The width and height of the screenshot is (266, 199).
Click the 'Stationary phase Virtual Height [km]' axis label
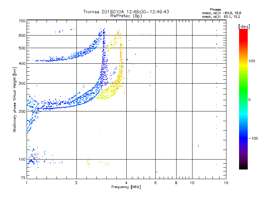(x=15, y=99)
